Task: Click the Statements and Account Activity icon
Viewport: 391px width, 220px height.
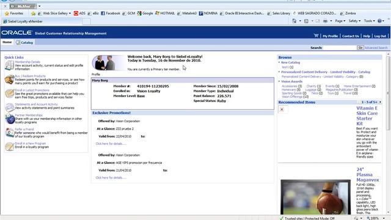Action: (x=9, y=108)
